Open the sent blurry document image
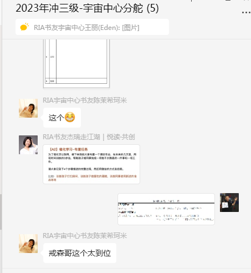The height and width of the screenshot is (273, 251). pos(166,209)
